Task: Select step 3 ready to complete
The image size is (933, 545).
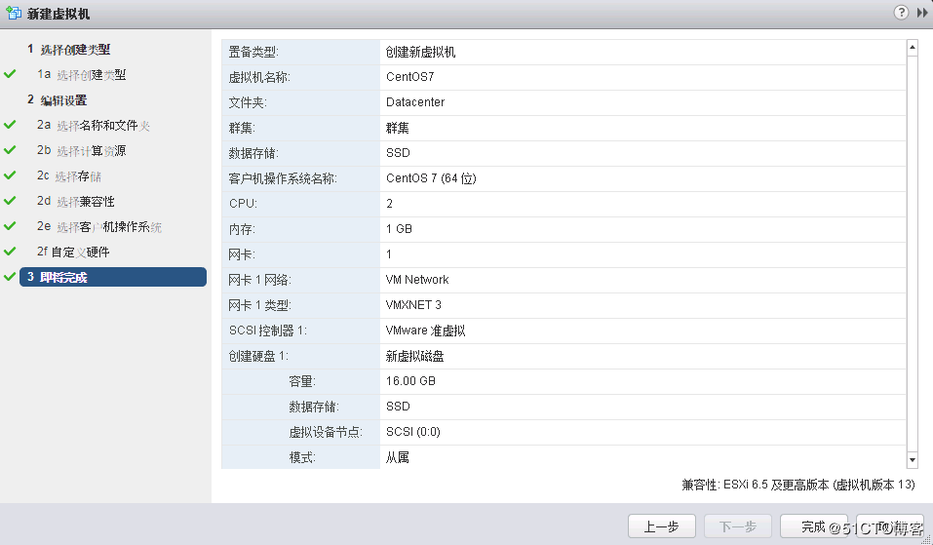Action: tap(112, 277)
